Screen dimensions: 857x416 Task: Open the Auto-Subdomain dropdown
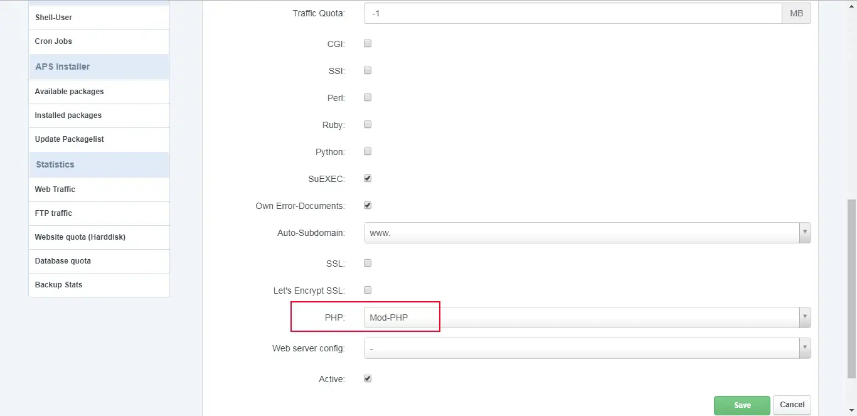pyautogui.click(x=804, y=232)
